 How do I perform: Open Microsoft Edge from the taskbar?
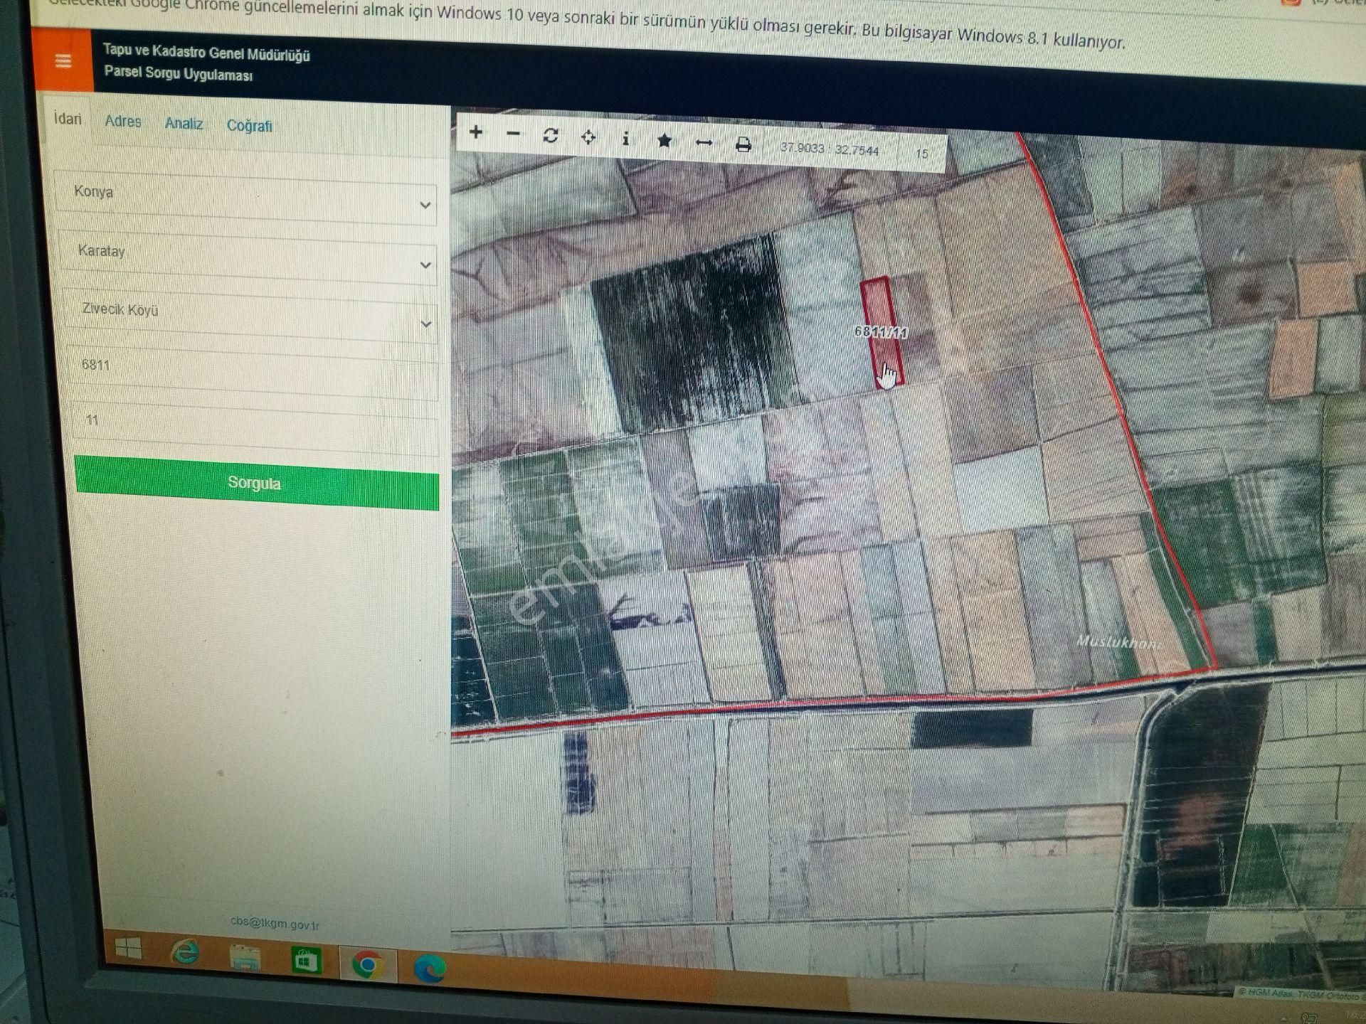click(430, 969)
